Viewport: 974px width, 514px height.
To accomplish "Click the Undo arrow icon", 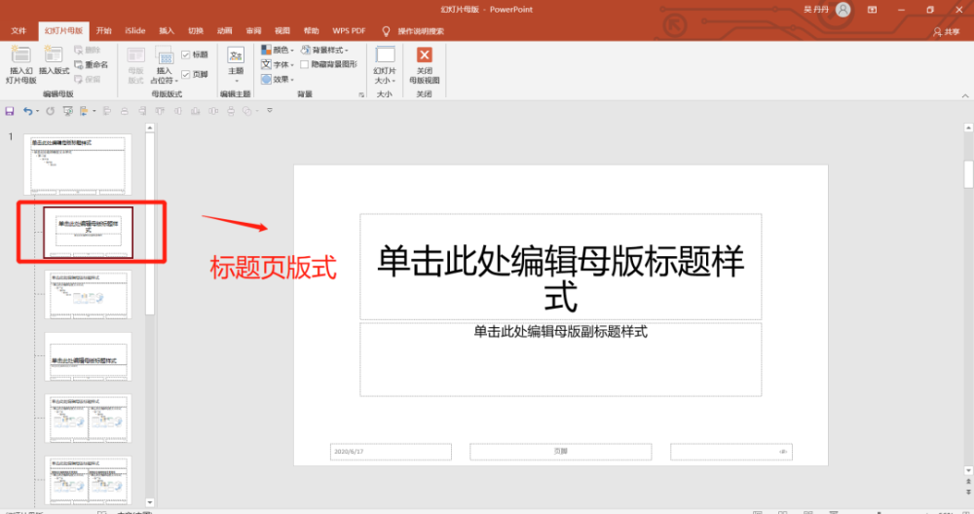I will 27,111.
